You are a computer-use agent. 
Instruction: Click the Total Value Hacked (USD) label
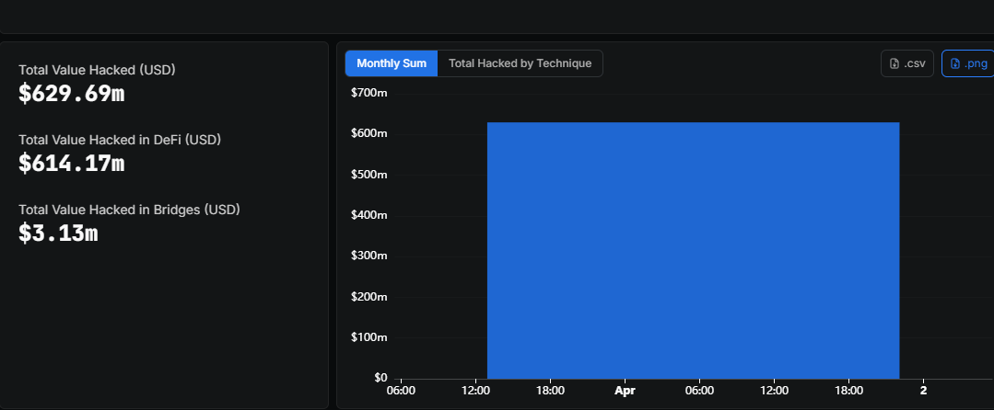coord(97,70)
